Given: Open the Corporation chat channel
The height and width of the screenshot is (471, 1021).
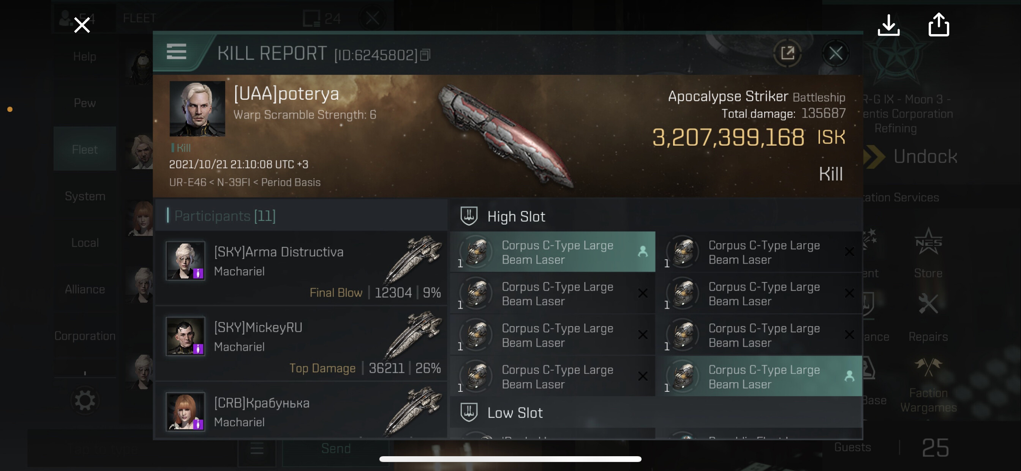Looking at the screenshot, I should tap(85, 336).
